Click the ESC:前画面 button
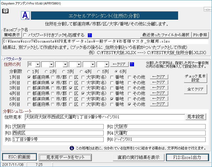Viewport: 212px width, 167px height. click(x=19, y=157)
